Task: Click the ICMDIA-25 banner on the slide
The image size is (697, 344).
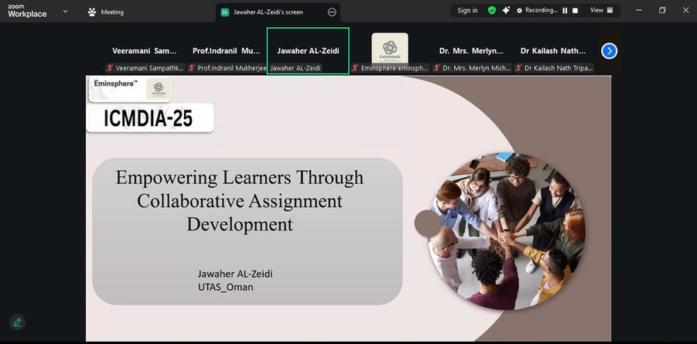Action: [149, 118]
